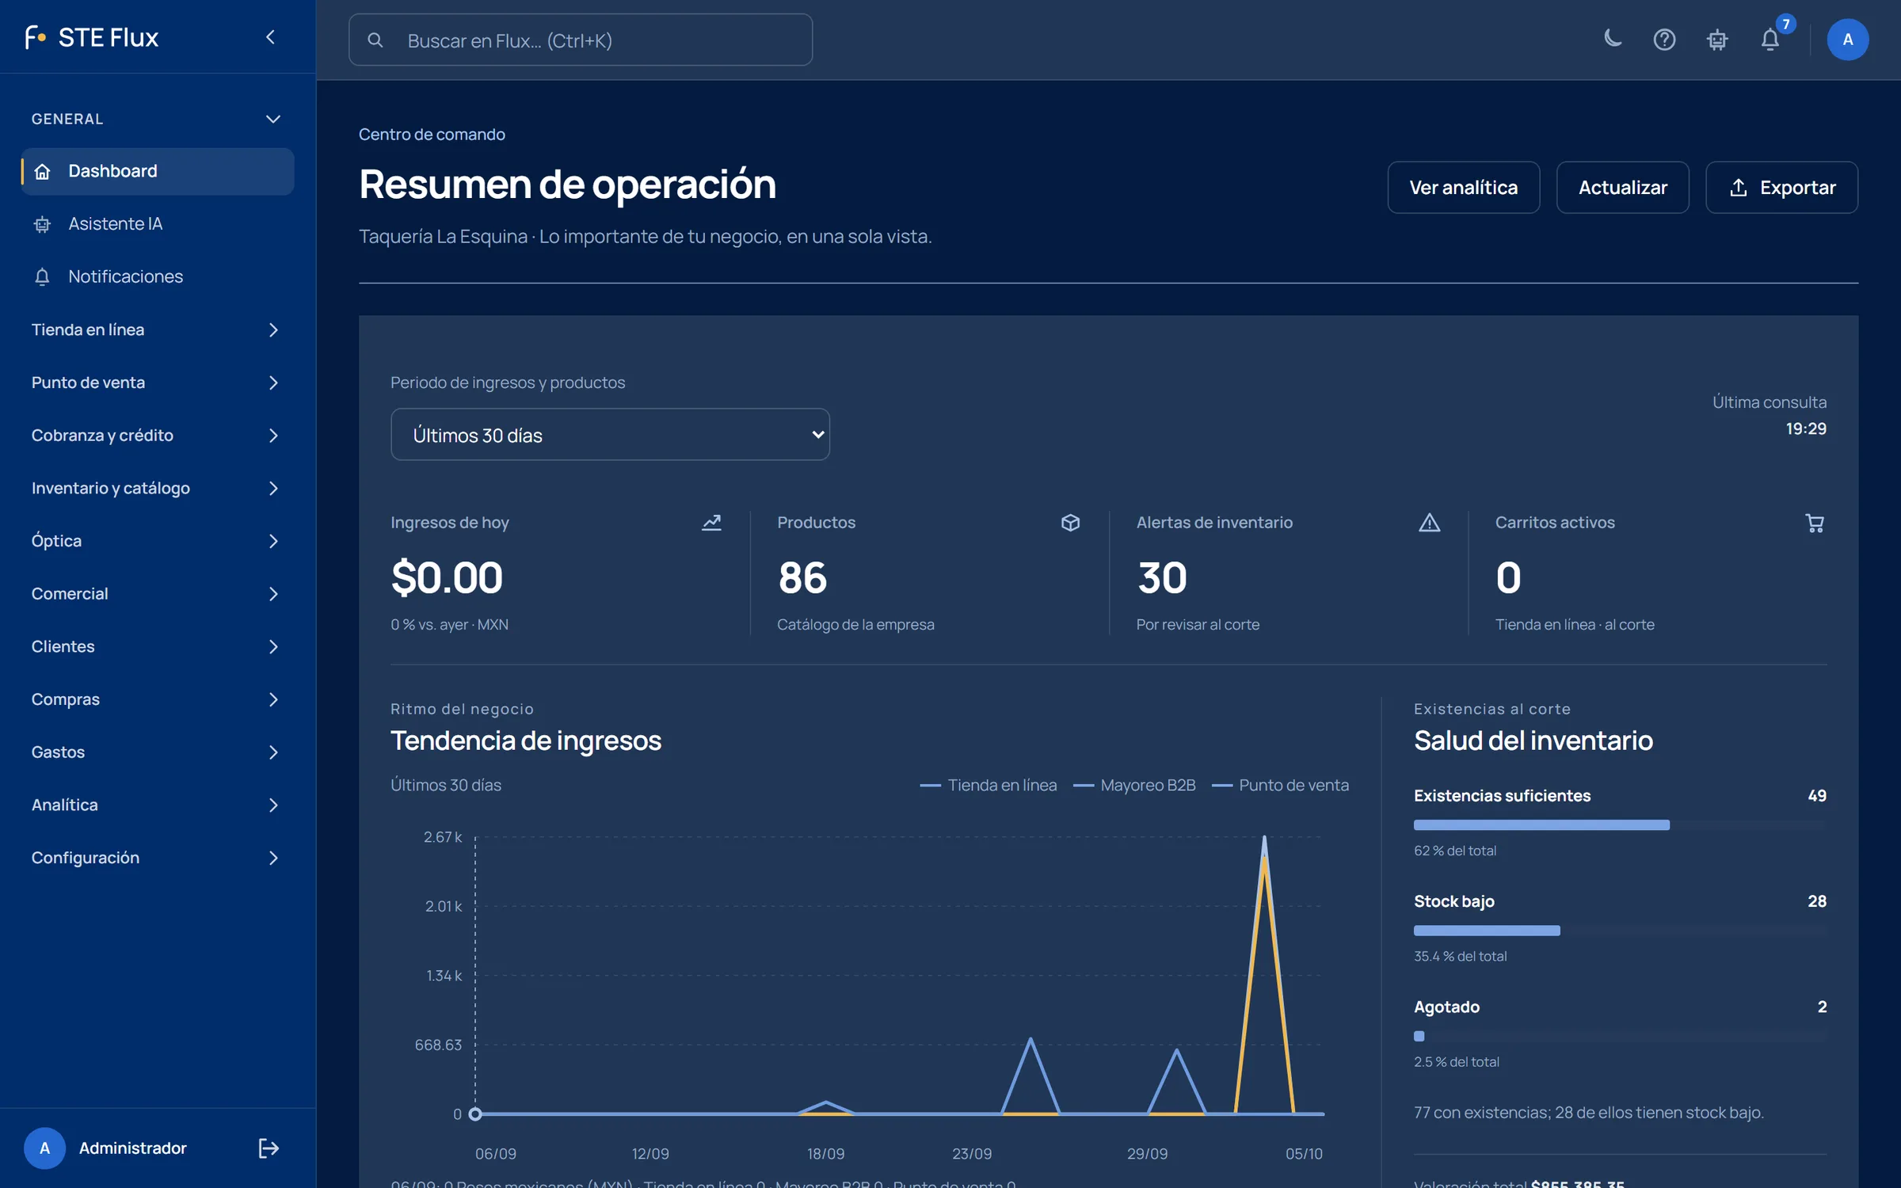Toggle Punto de venta chart legend
This screenshot has height=1188, width=1901.
tap(1280, 785)
